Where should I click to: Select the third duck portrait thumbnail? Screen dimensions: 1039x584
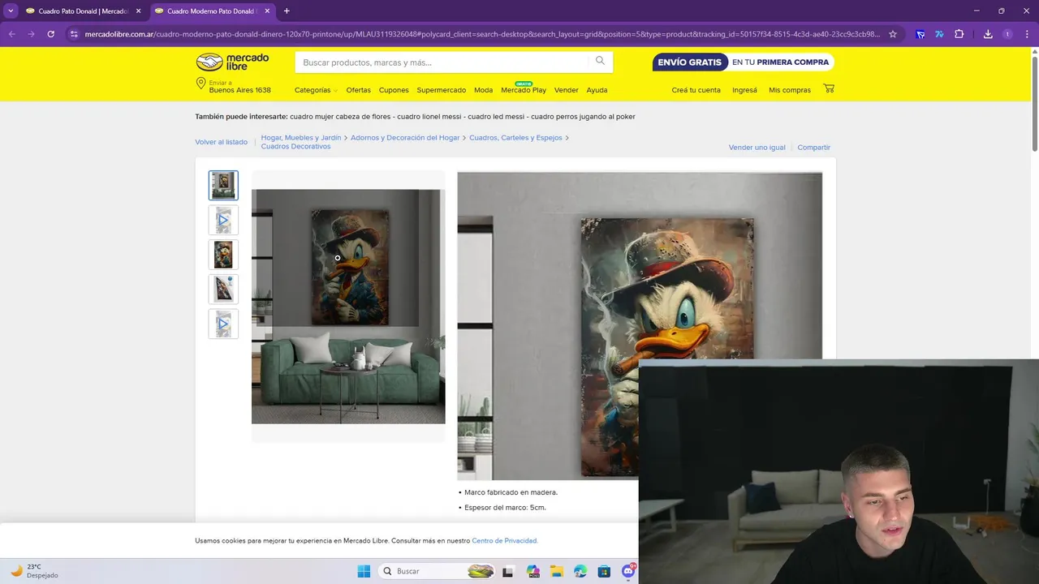pos(223,255)
